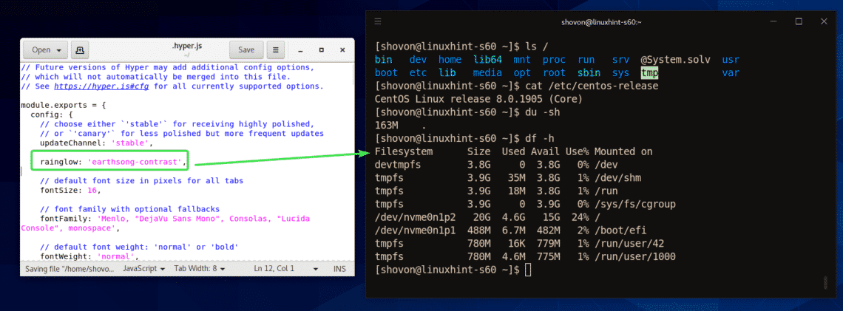Click the rainglow 'earthsong-contrast' config line
This screenshot has width=843, height=311.
(x=109, y=161)
